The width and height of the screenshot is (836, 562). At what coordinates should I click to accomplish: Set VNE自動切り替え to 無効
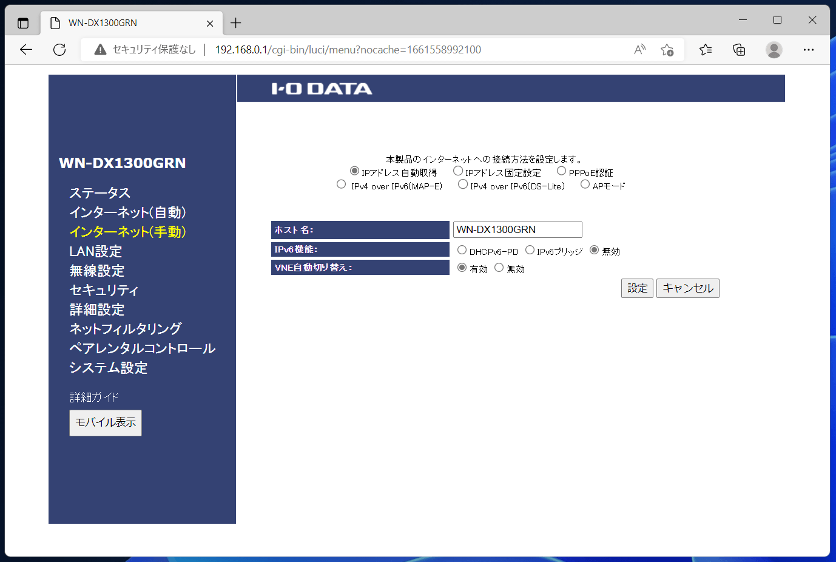(499, 268)
